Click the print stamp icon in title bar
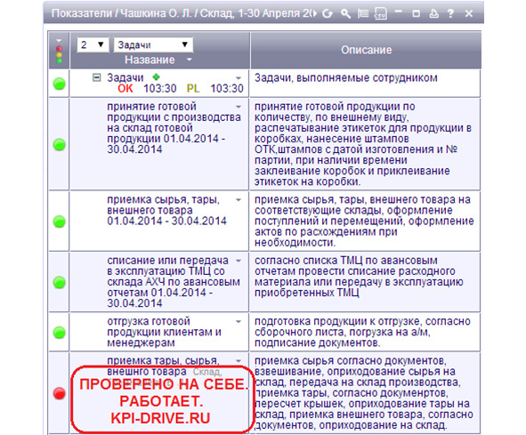This screenshot has height=435, width=526. [x=434, y=13]
